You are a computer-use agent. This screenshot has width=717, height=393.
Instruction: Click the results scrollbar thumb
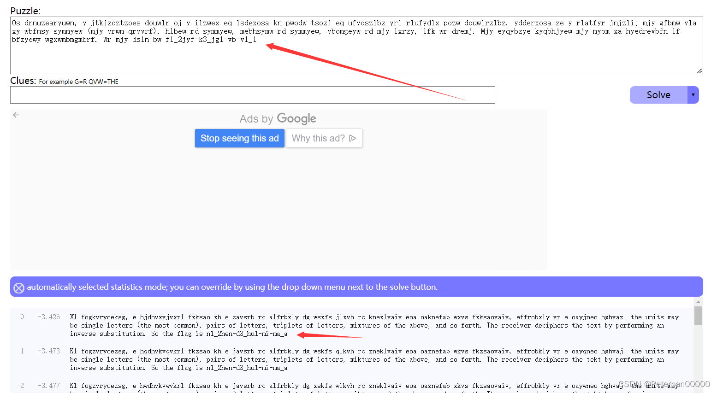click(x=698, y=316)
